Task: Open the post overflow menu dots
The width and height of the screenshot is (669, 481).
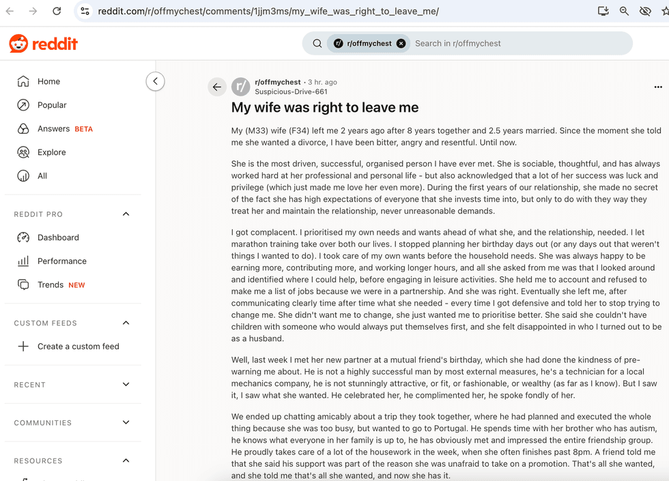Action: click(658, 87)
